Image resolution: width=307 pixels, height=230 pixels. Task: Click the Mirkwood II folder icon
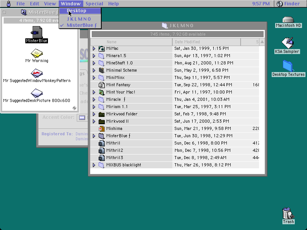point(101,121)
